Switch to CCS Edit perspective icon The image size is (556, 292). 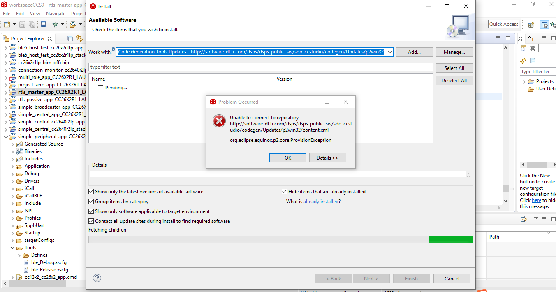click(x=544, y=24)
